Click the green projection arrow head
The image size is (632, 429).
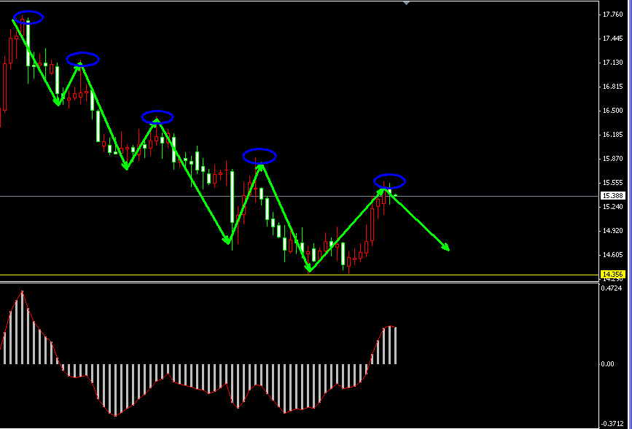446,248
